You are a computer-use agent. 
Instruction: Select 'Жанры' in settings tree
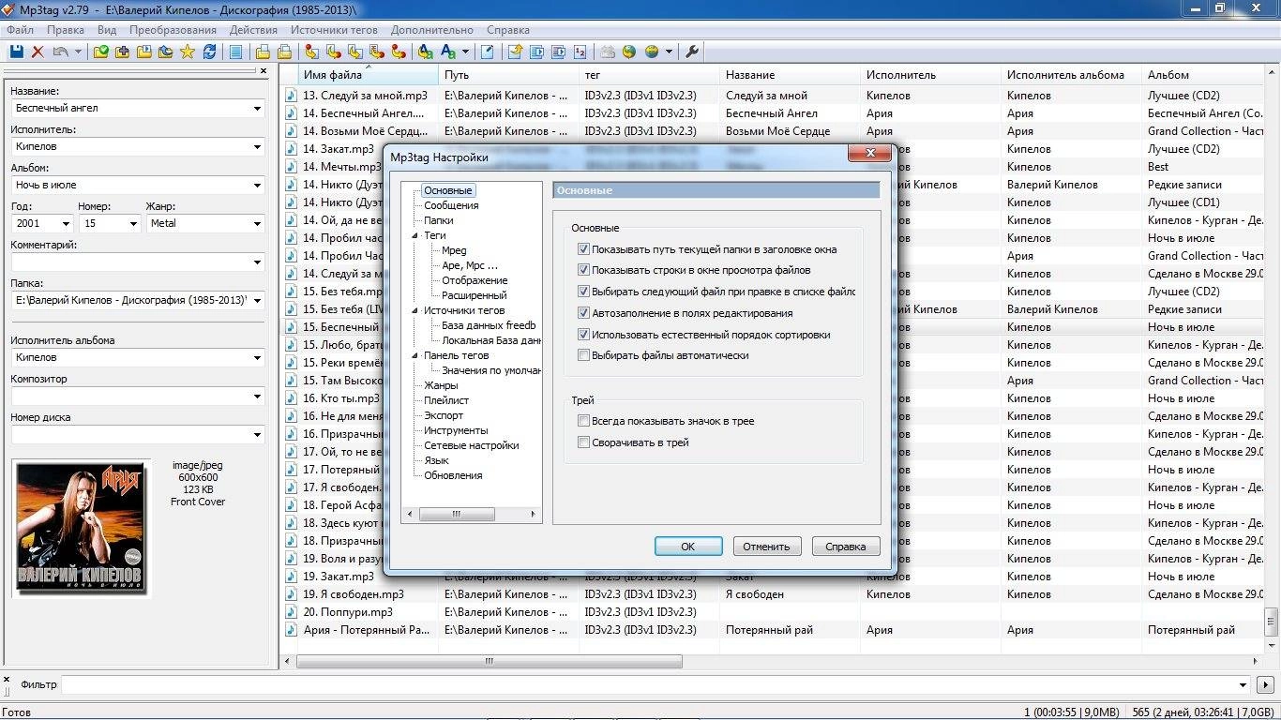pyautogui.click(x=441, y=385)
